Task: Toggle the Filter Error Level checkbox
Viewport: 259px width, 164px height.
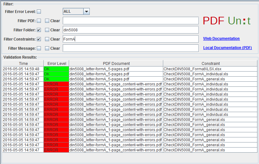Action: 39,12
